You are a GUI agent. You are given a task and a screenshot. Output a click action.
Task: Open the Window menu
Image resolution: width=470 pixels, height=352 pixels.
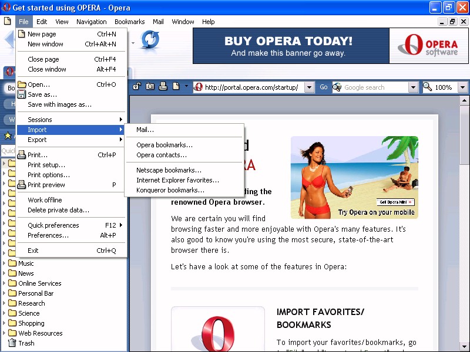[183, 22]
